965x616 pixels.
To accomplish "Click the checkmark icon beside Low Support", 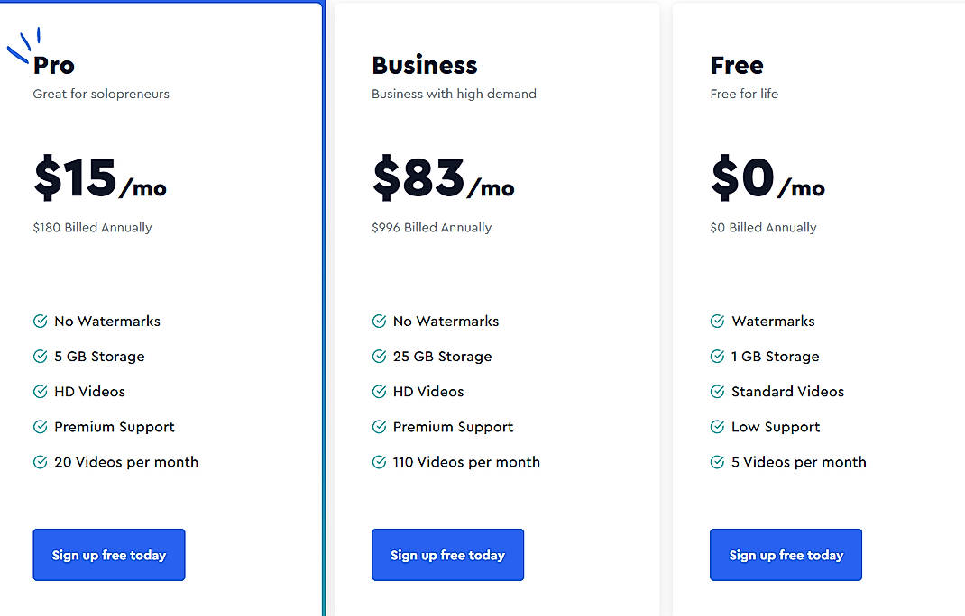I will point(716,427).
